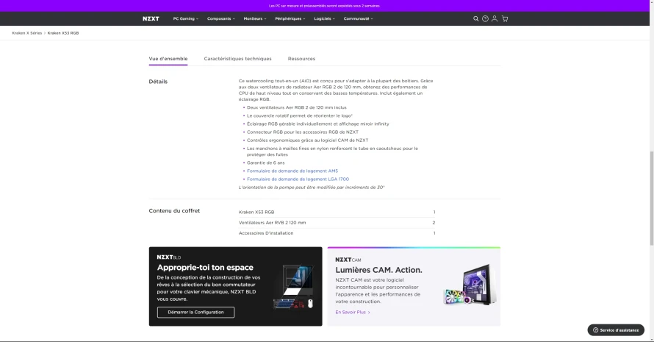Click the NZXT logo
Viewport: 654px width, 342px height.
point(151,19)
